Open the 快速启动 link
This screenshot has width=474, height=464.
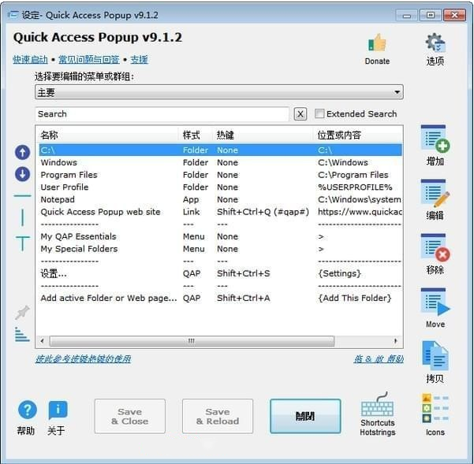pyautogui.click(x=30, y=59)
